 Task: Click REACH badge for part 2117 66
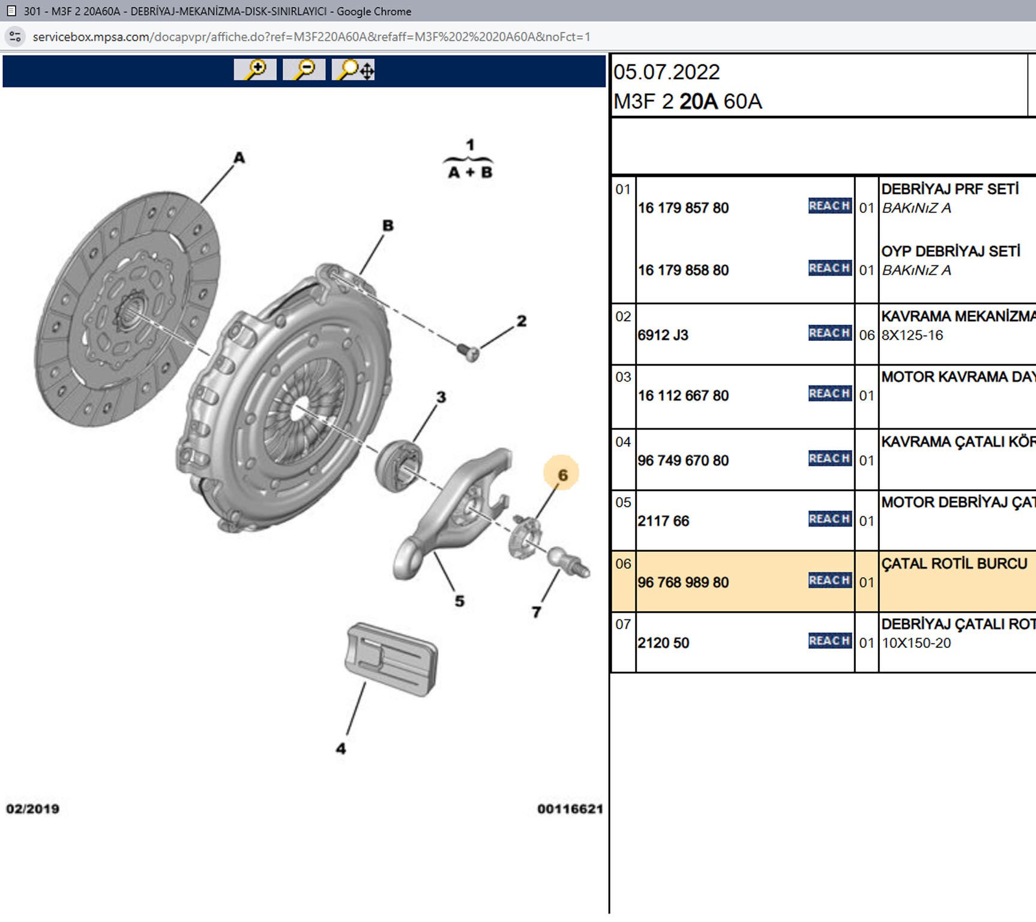830,519
